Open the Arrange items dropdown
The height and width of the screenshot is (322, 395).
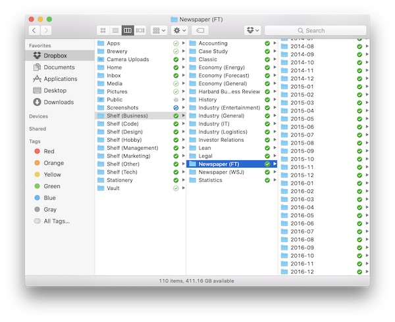pyautogui.click(x=159, y=30)
